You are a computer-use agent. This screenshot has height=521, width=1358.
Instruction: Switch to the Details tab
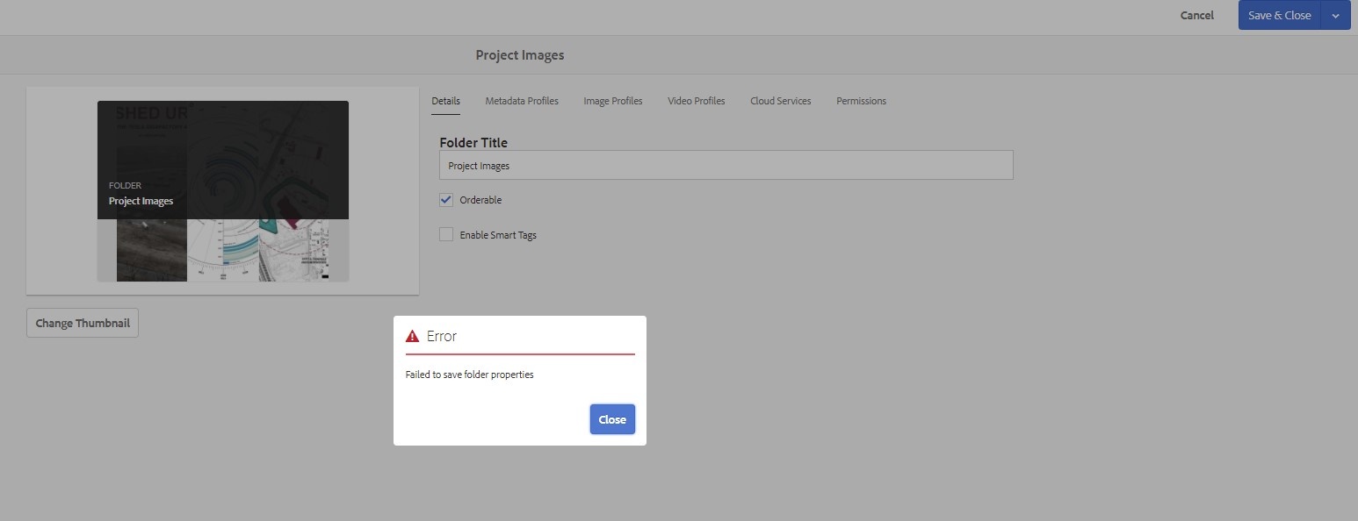click(445, 101)
